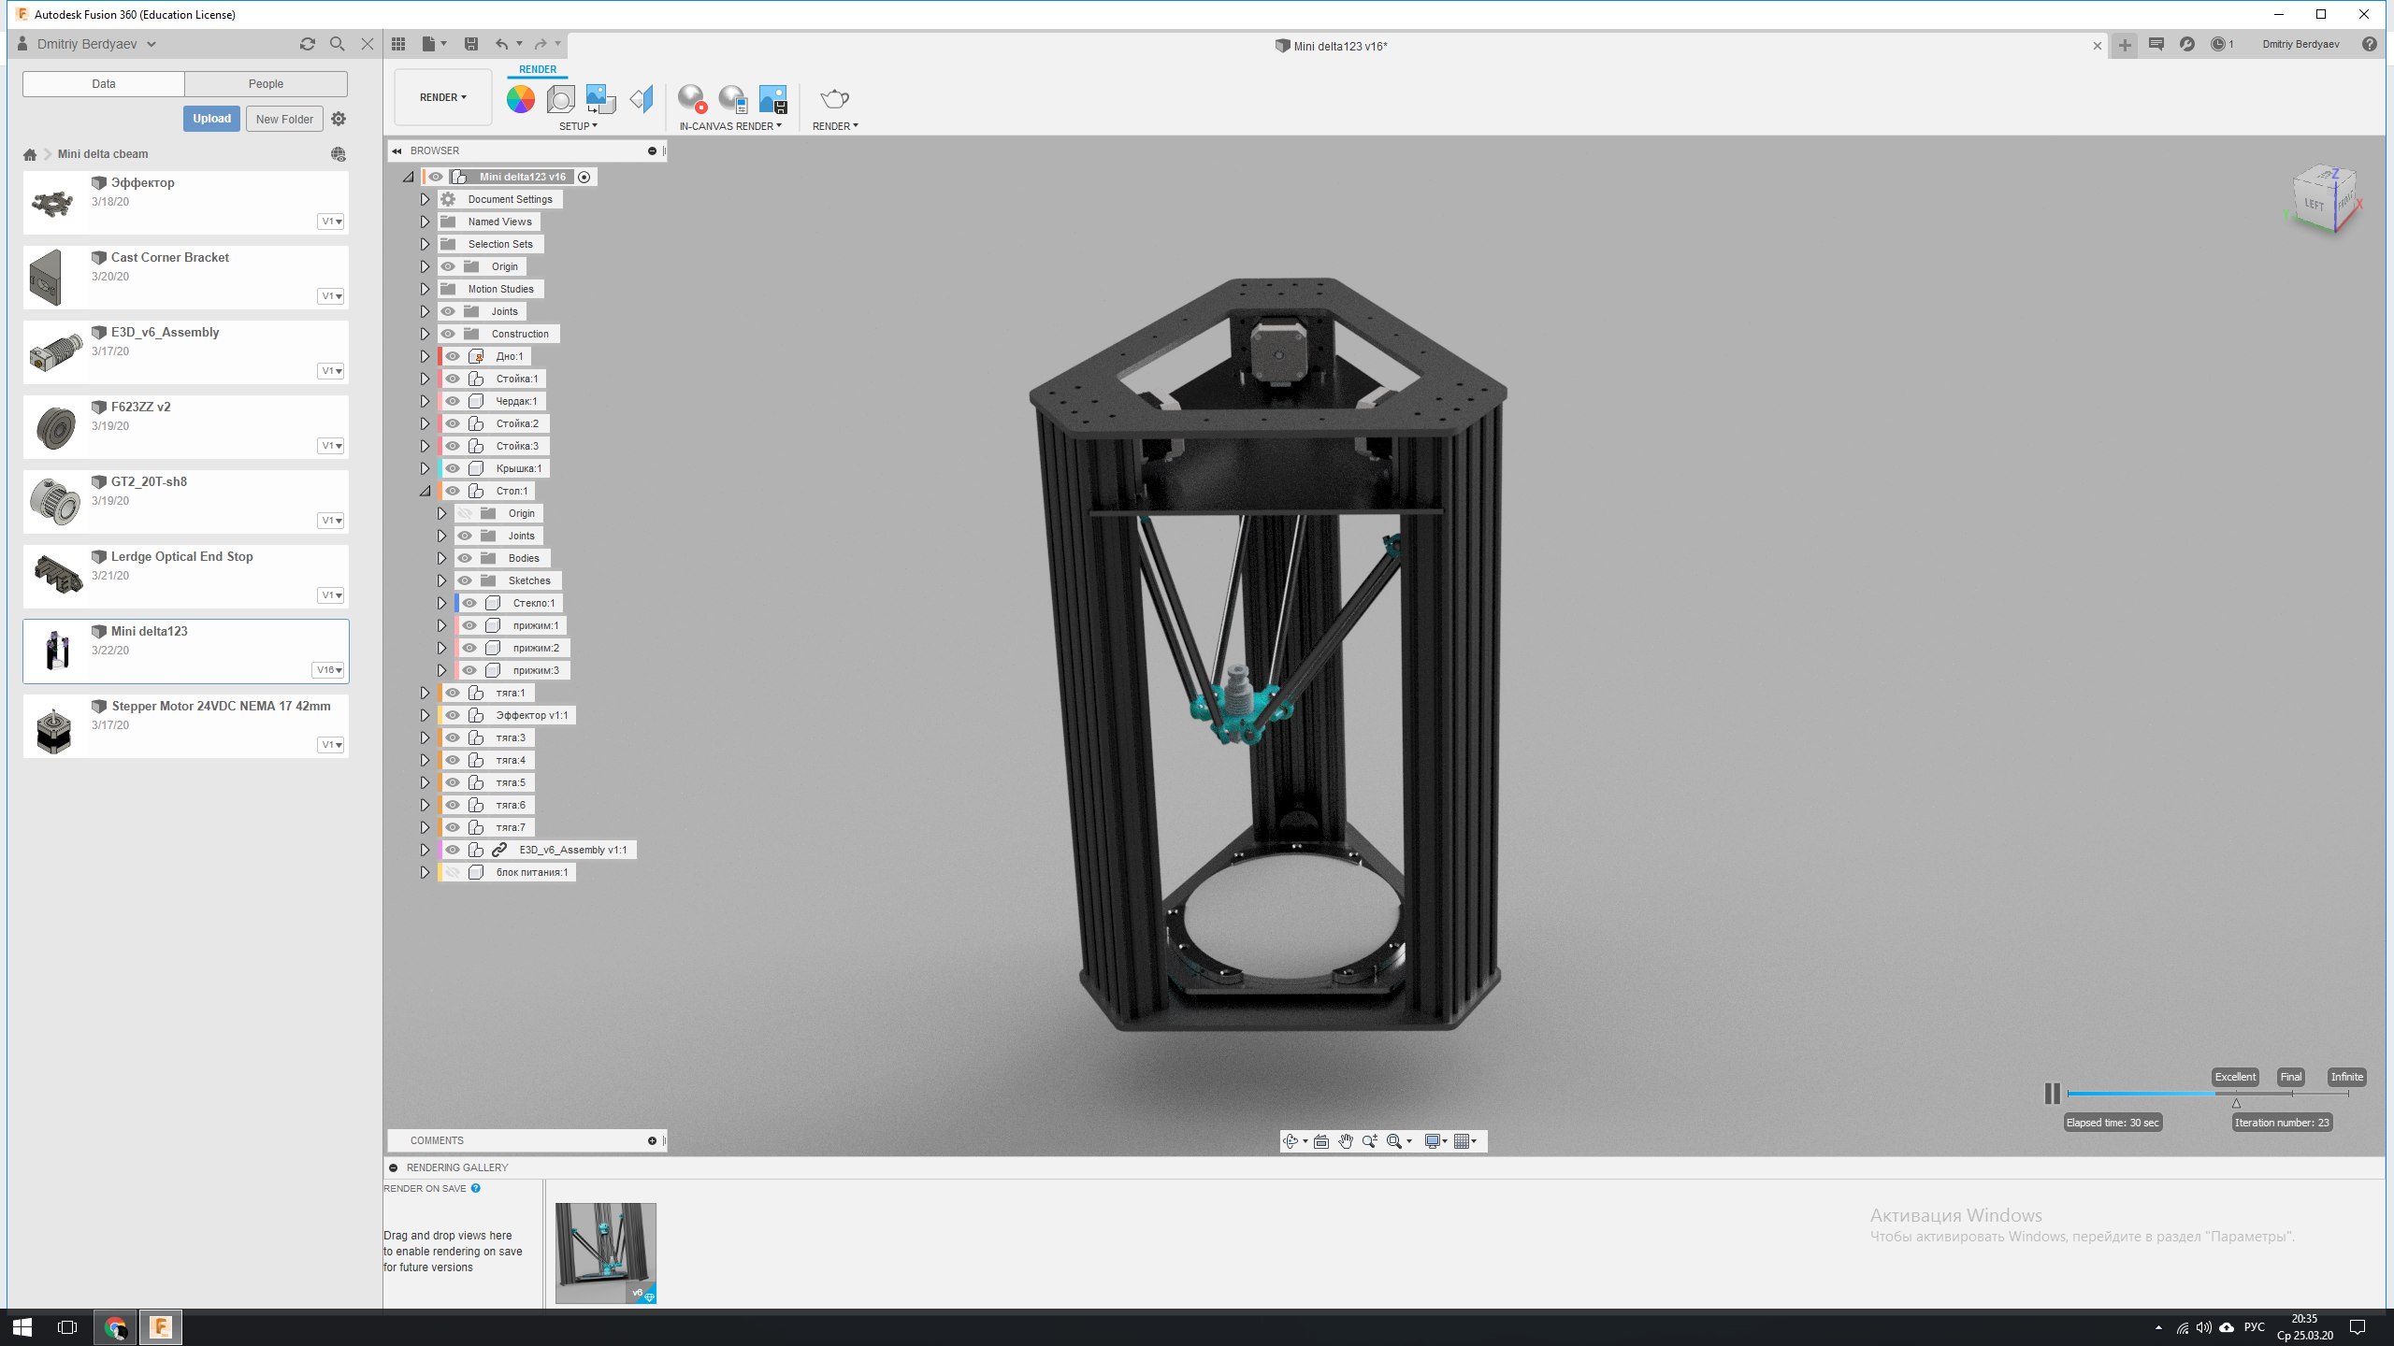Screen dimensions: 2394x1346
Task: Click the ViewCube LEFT face
Action: [2315, 204]
